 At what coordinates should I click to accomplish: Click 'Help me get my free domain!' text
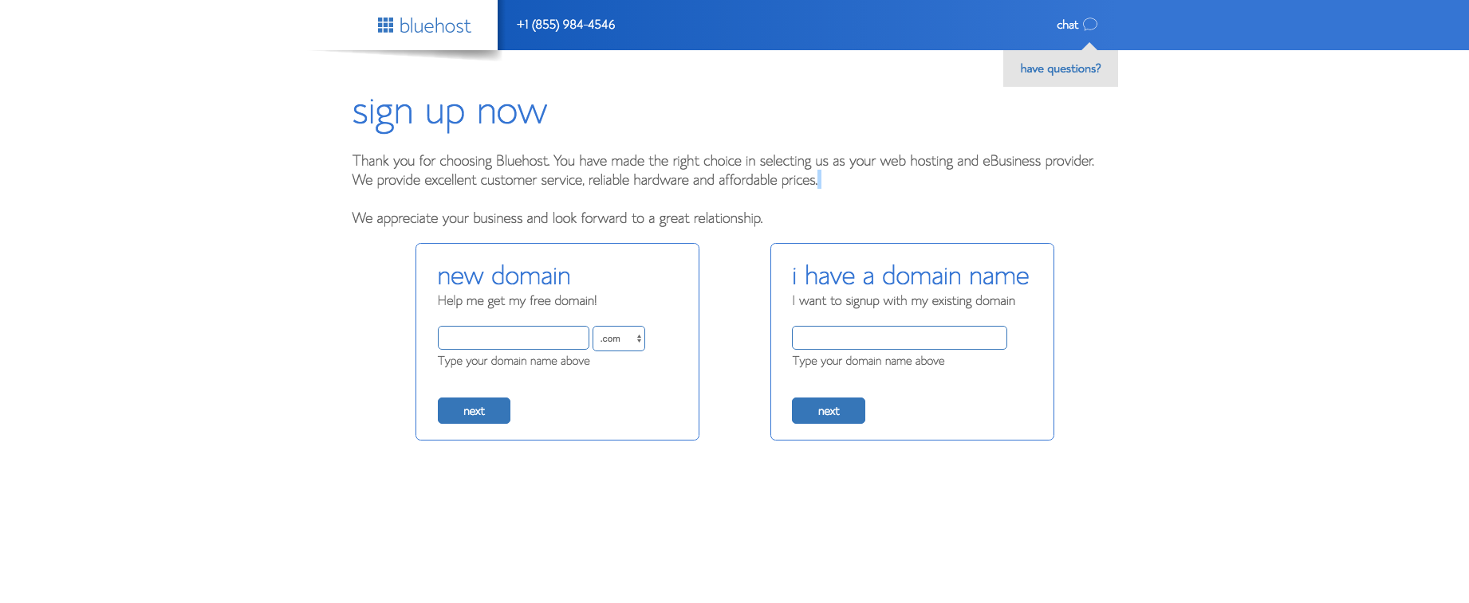[x=517, y=300]
